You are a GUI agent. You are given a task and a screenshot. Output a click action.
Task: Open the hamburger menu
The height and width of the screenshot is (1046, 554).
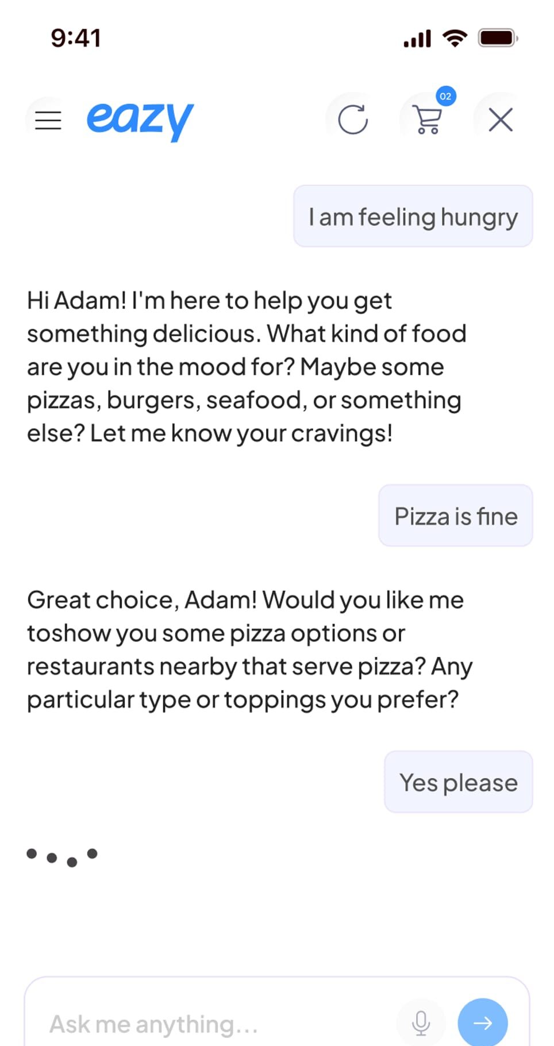point(48,120)
